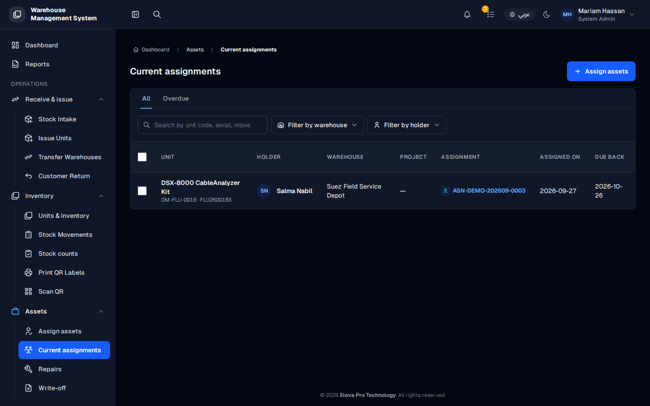This screenshot has height=406, width=650.
Task: Open assignment ASN-DEMO-202609-0003 link
Action: 489,191
